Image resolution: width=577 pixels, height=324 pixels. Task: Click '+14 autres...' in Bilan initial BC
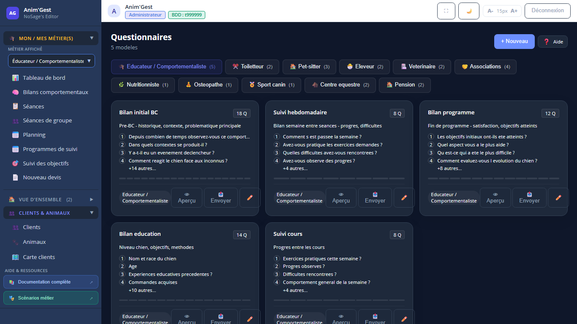click(x=142, y=168)
